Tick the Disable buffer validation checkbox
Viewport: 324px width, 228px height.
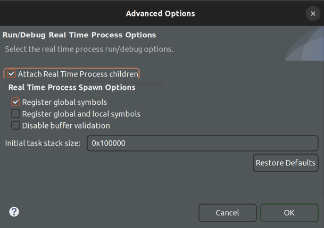[x=16, y=126]
